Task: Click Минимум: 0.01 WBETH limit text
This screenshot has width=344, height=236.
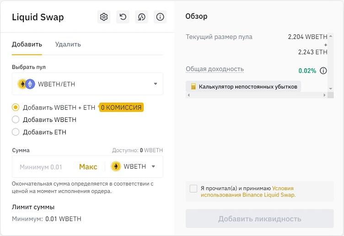Action: [x=47, y=219]
